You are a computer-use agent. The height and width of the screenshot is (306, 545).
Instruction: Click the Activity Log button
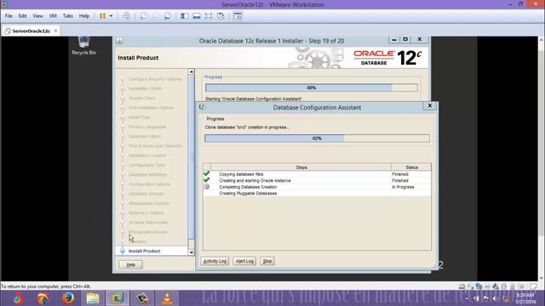(x=215, y=261)
